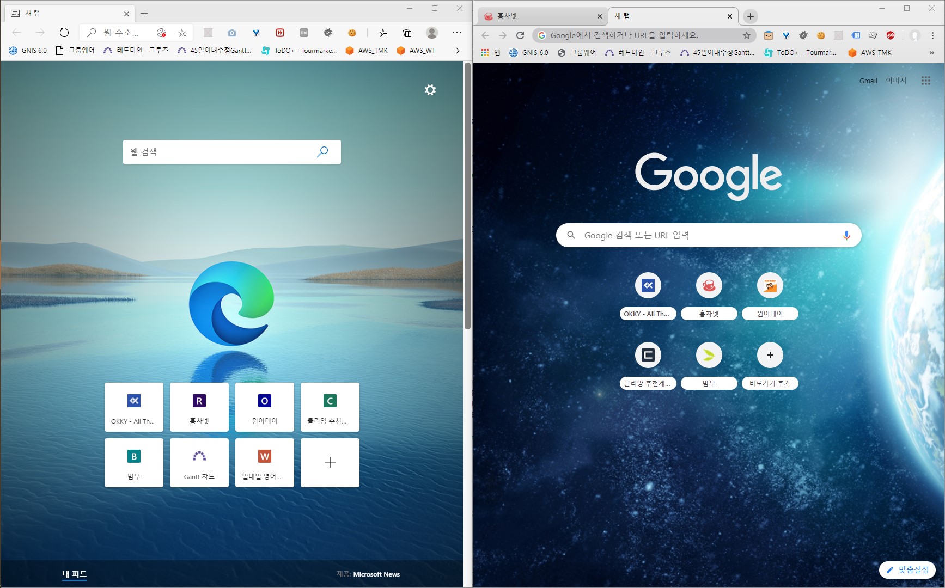
Task: Open 홍차넷 quick link tile in Edge
Action: [199, 407]
